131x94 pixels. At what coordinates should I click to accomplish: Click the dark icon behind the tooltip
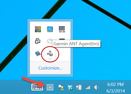click(62, 39)
